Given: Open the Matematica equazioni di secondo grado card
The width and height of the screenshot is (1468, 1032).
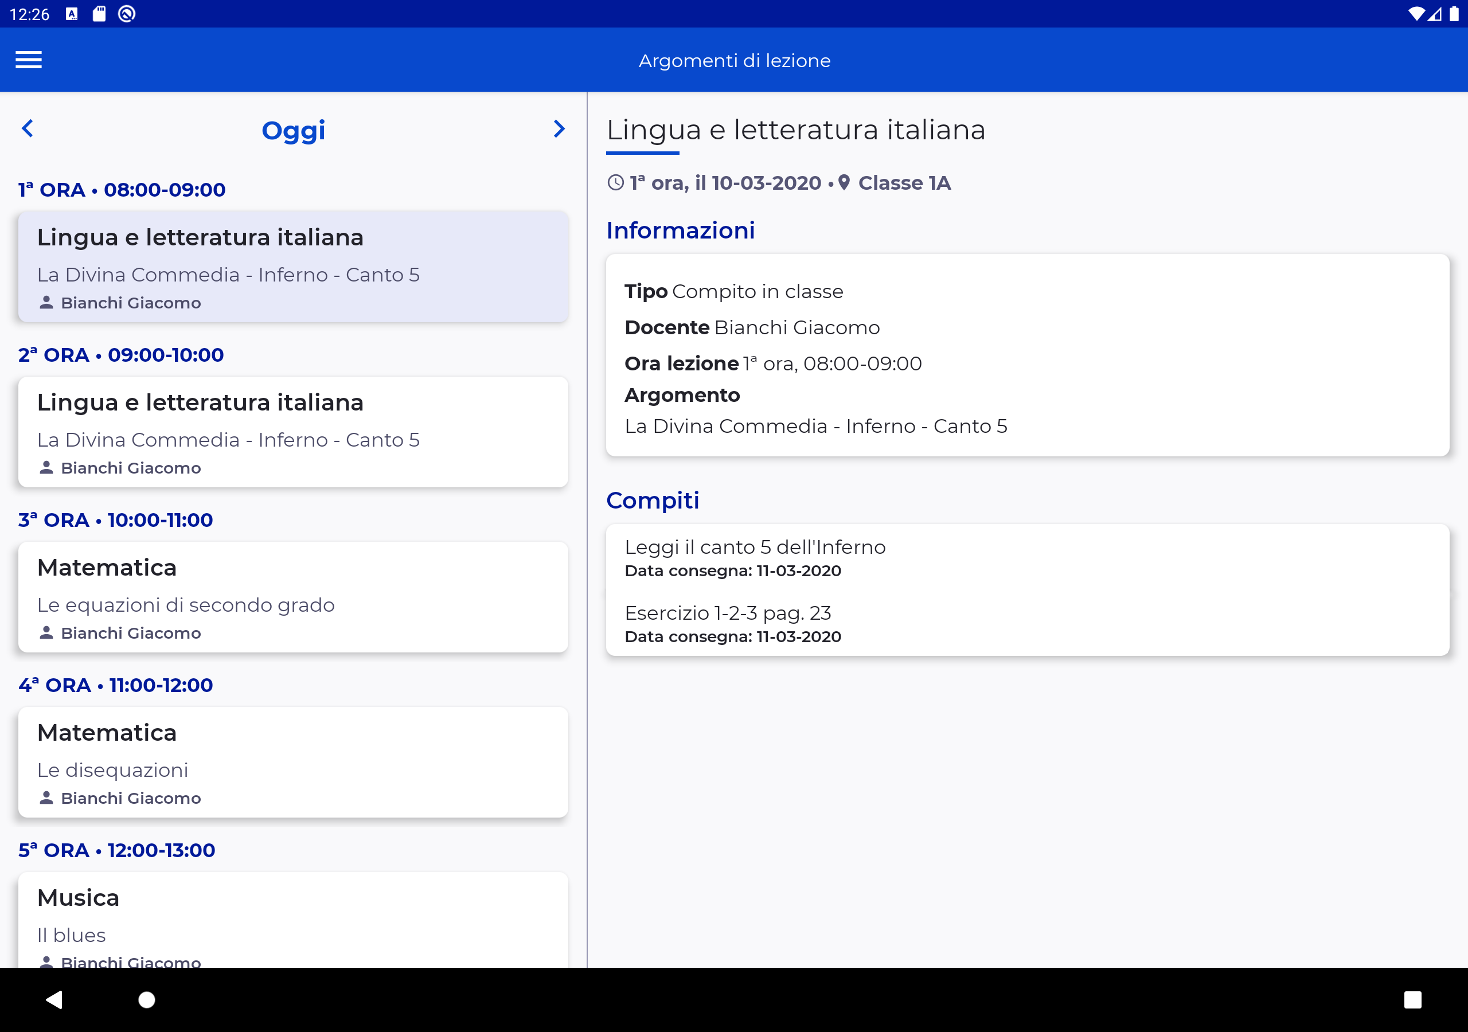Looking at the screenshot, I should coord(294,597).
